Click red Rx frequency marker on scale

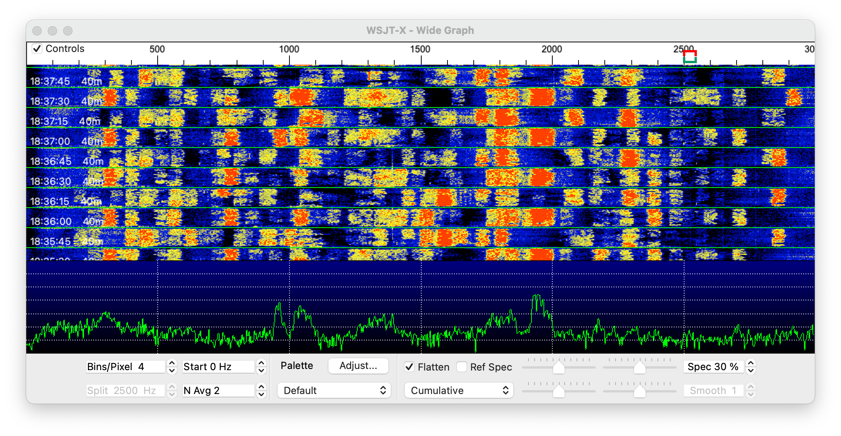(x=690, y=52)
